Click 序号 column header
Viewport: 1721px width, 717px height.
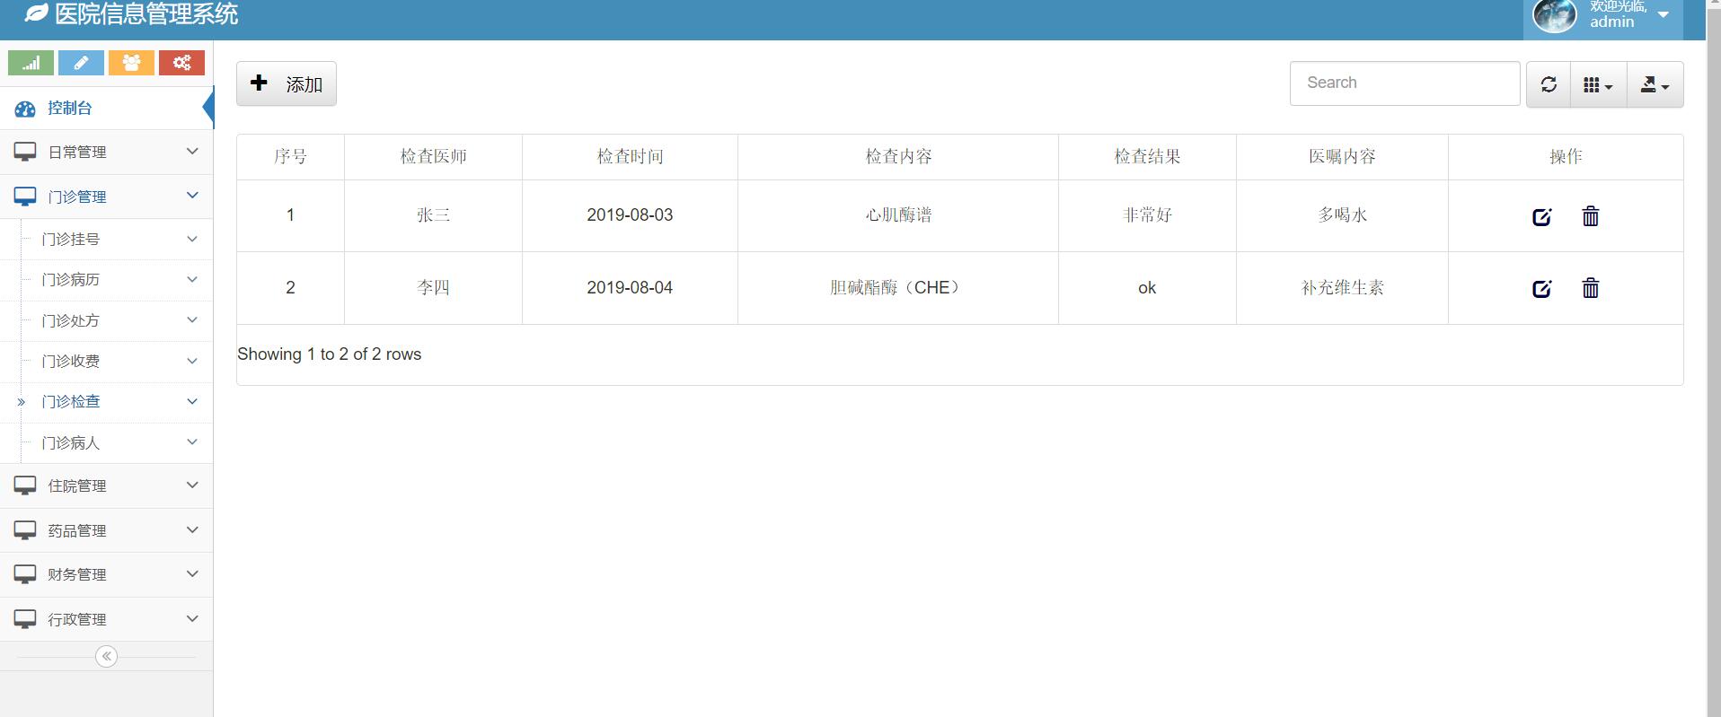290,157
